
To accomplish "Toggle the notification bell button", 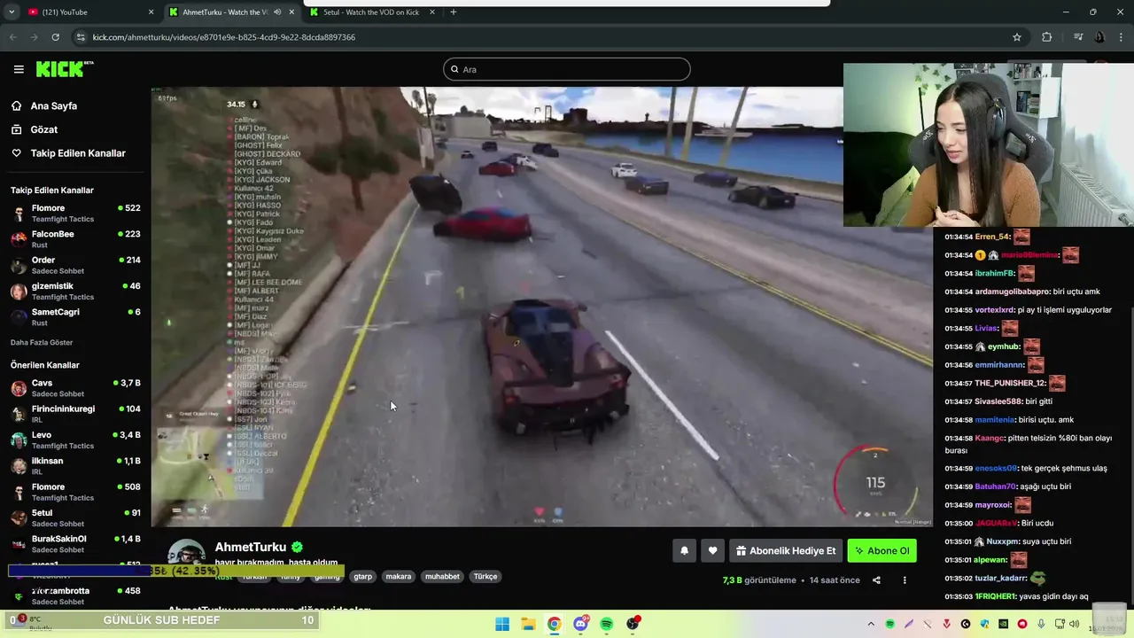I will pos(684,550).
